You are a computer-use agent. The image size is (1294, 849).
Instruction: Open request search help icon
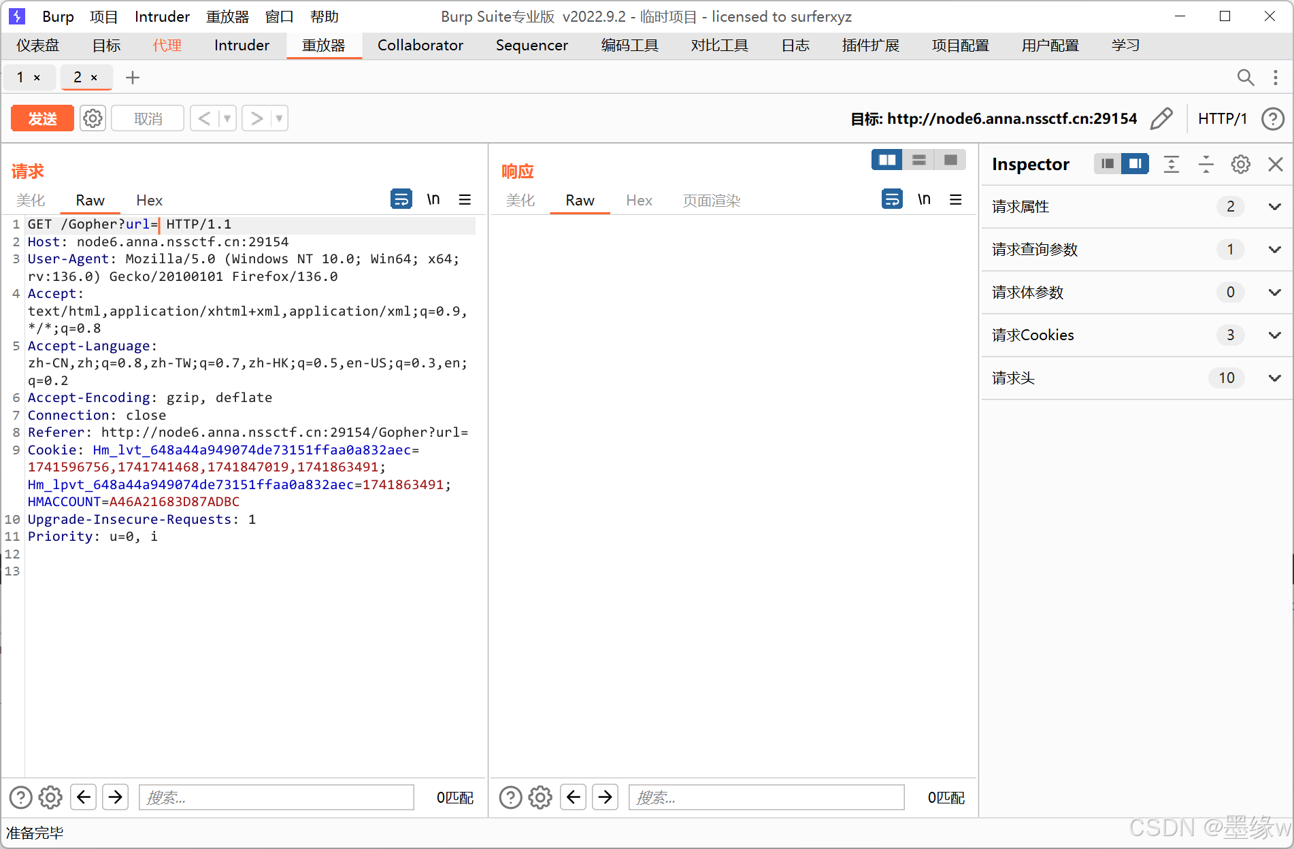tap(20, 797)
